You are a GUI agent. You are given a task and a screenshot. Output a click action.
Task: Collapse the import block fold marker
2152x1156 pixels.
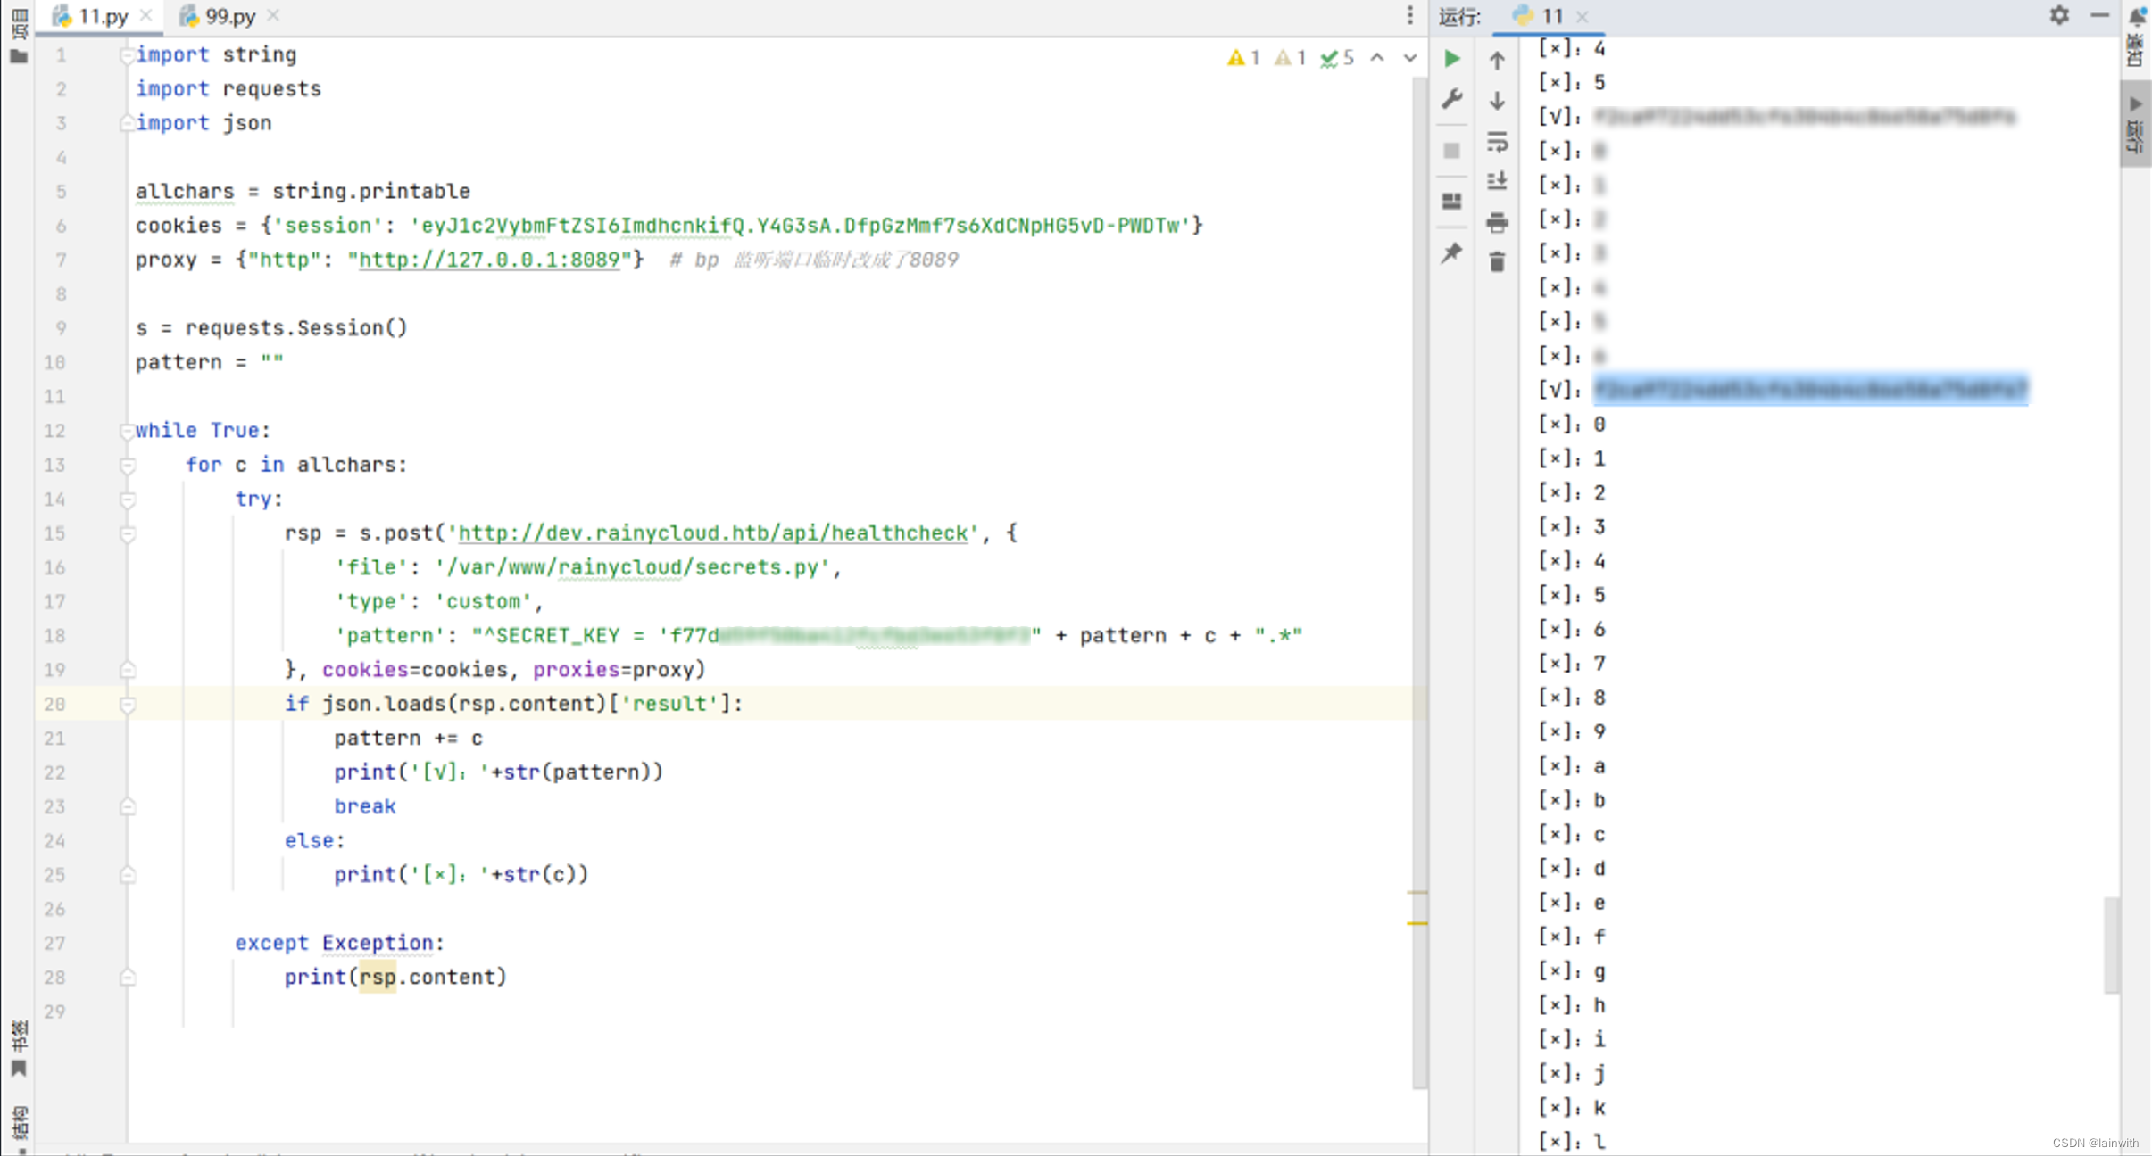pos(127,55)
